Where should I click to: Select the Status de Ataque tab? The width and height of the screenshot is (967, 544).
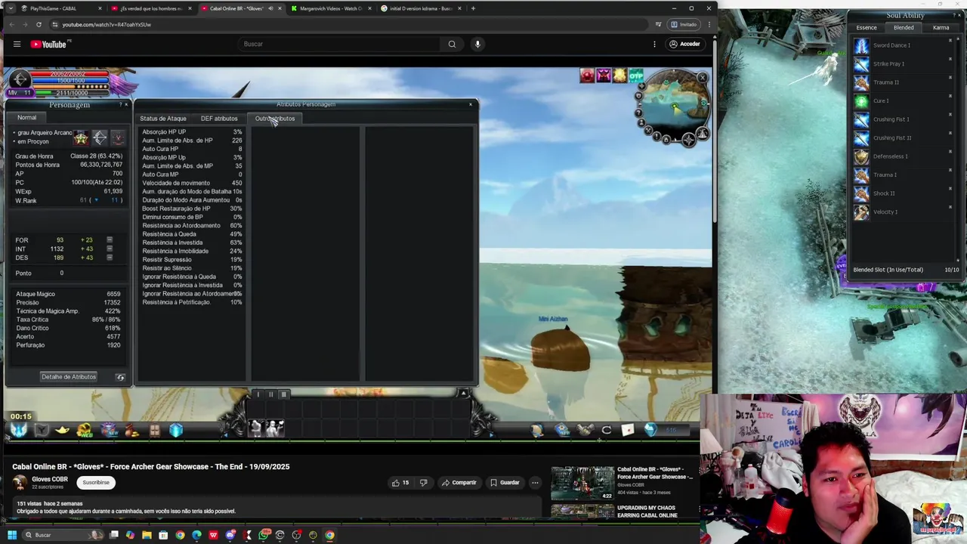162,119
